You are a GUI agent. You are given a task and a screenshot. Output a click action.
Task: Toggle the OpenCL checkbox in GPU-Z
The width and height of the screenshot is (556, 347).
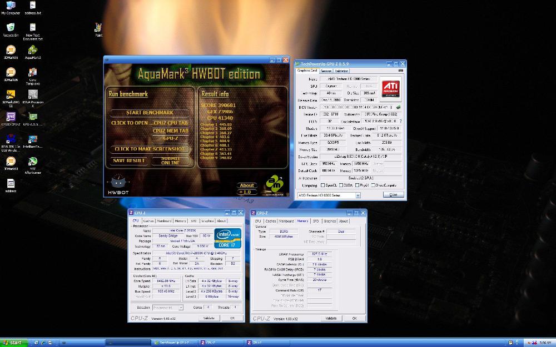coord(322,185)
